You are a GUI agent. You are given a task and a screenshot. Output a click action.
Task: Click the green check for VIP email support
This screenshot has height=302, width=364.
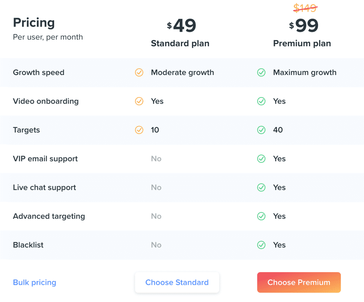[261, 159]
